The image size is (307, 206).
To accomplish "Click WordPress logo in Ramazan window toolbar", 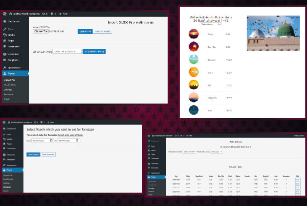I will (4, 122).
